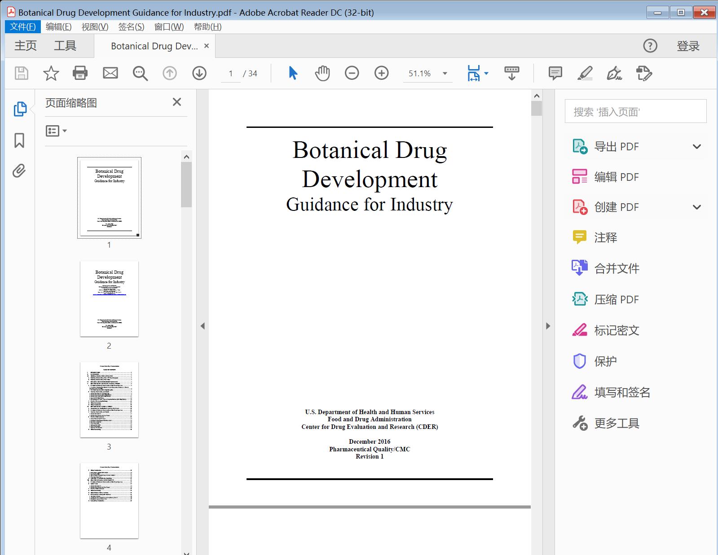Activate the Hand pan tool

tap(322, 73)
